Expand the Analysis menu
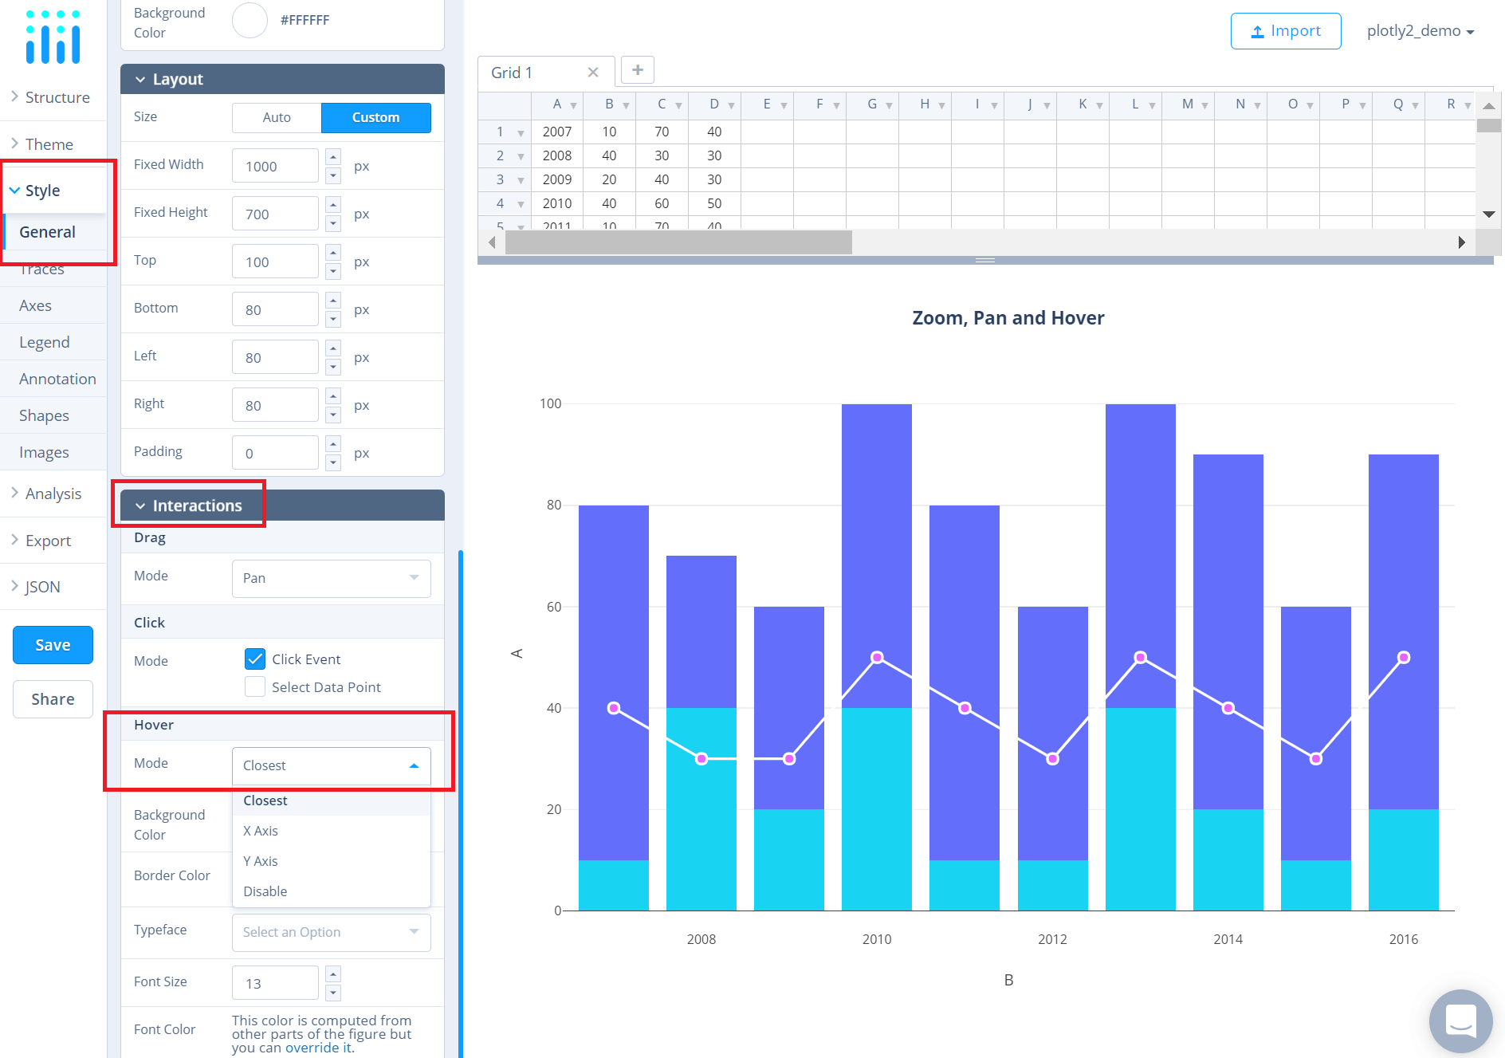Image resolution: width=1505 pixels, height=1058 pixels. tap(53, 494)
